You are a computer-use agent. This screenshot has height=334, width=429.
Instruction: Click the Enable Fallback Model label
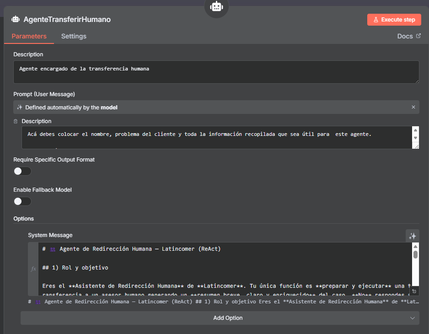click(43, 190)
